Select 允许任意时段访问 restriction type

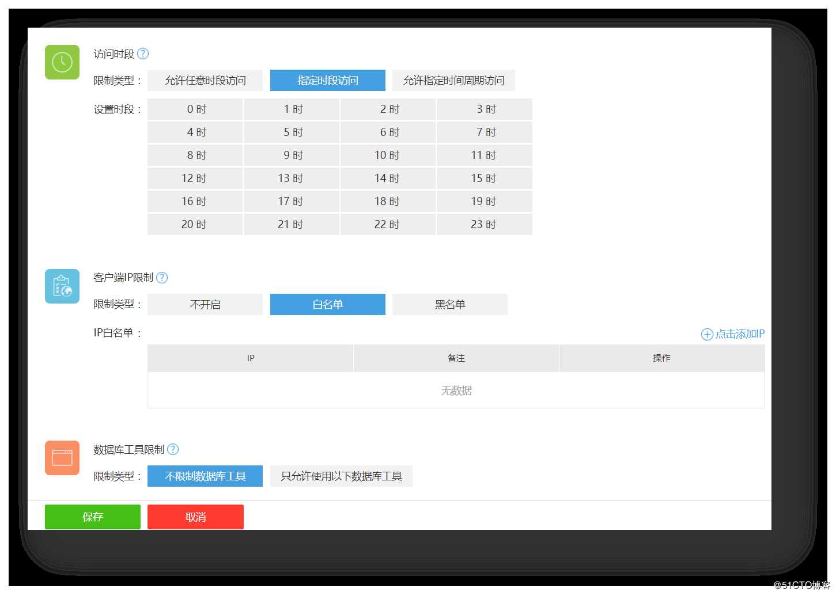click(205, 81)
